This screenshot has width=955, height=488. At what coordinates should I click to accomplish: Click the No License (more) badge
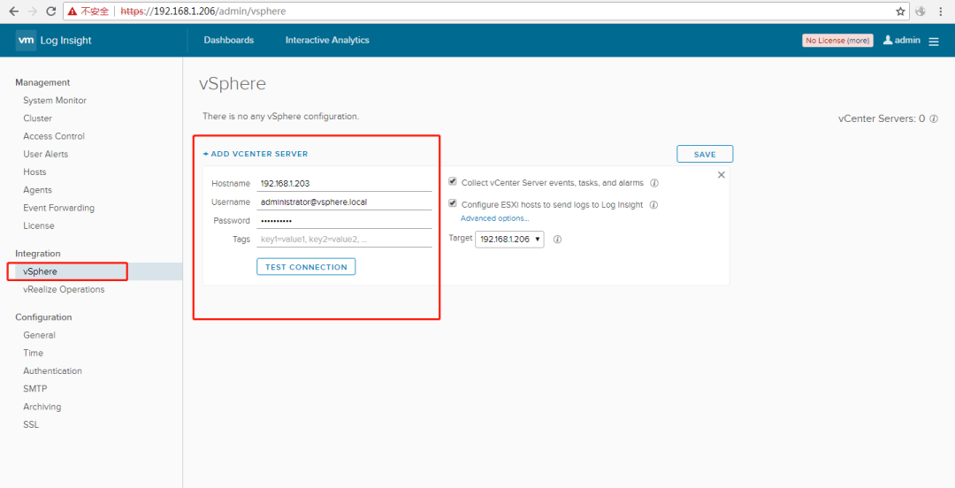click(837, 40)
